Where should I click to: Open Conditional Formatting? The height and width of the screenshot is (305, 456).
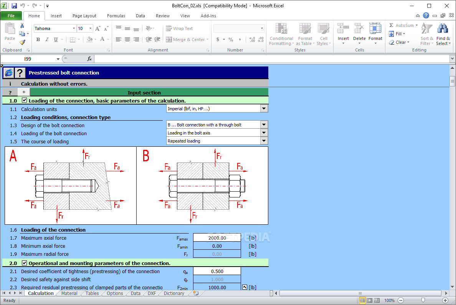click(x=281, y=34)
